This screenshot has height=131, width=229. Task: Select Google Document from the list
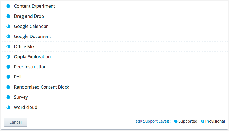pyautogui.click(x=33, y=36)
